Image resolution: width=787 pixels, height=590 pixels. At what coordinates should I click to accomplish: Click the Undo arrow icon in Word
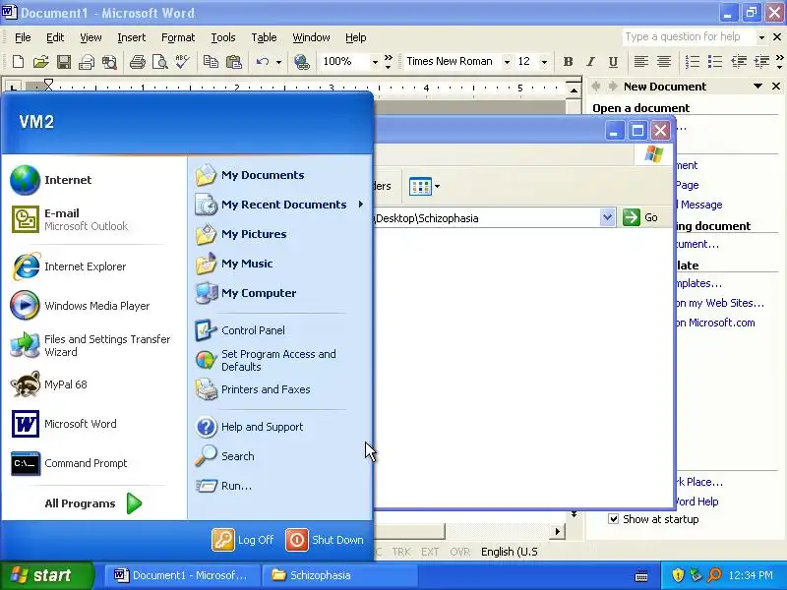262,62
